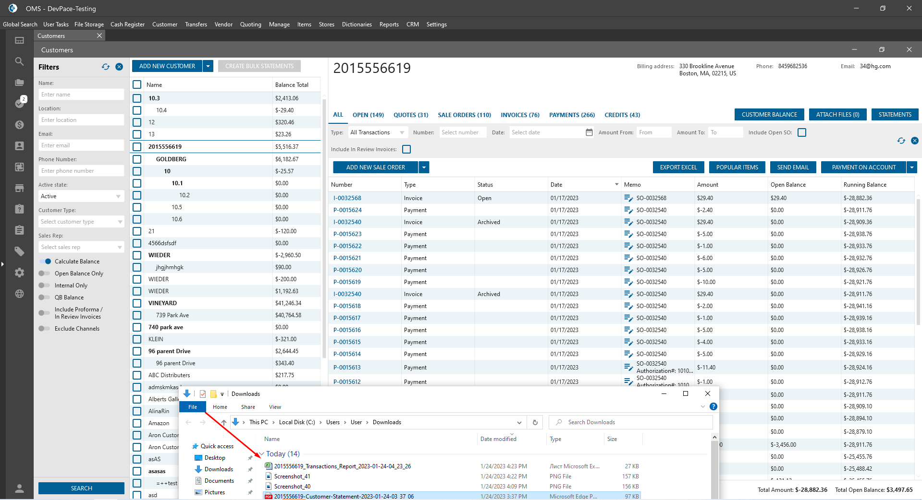Open the calendar picker in Date field
Viewport: 922px width, 500px height.
pos(589,132)
